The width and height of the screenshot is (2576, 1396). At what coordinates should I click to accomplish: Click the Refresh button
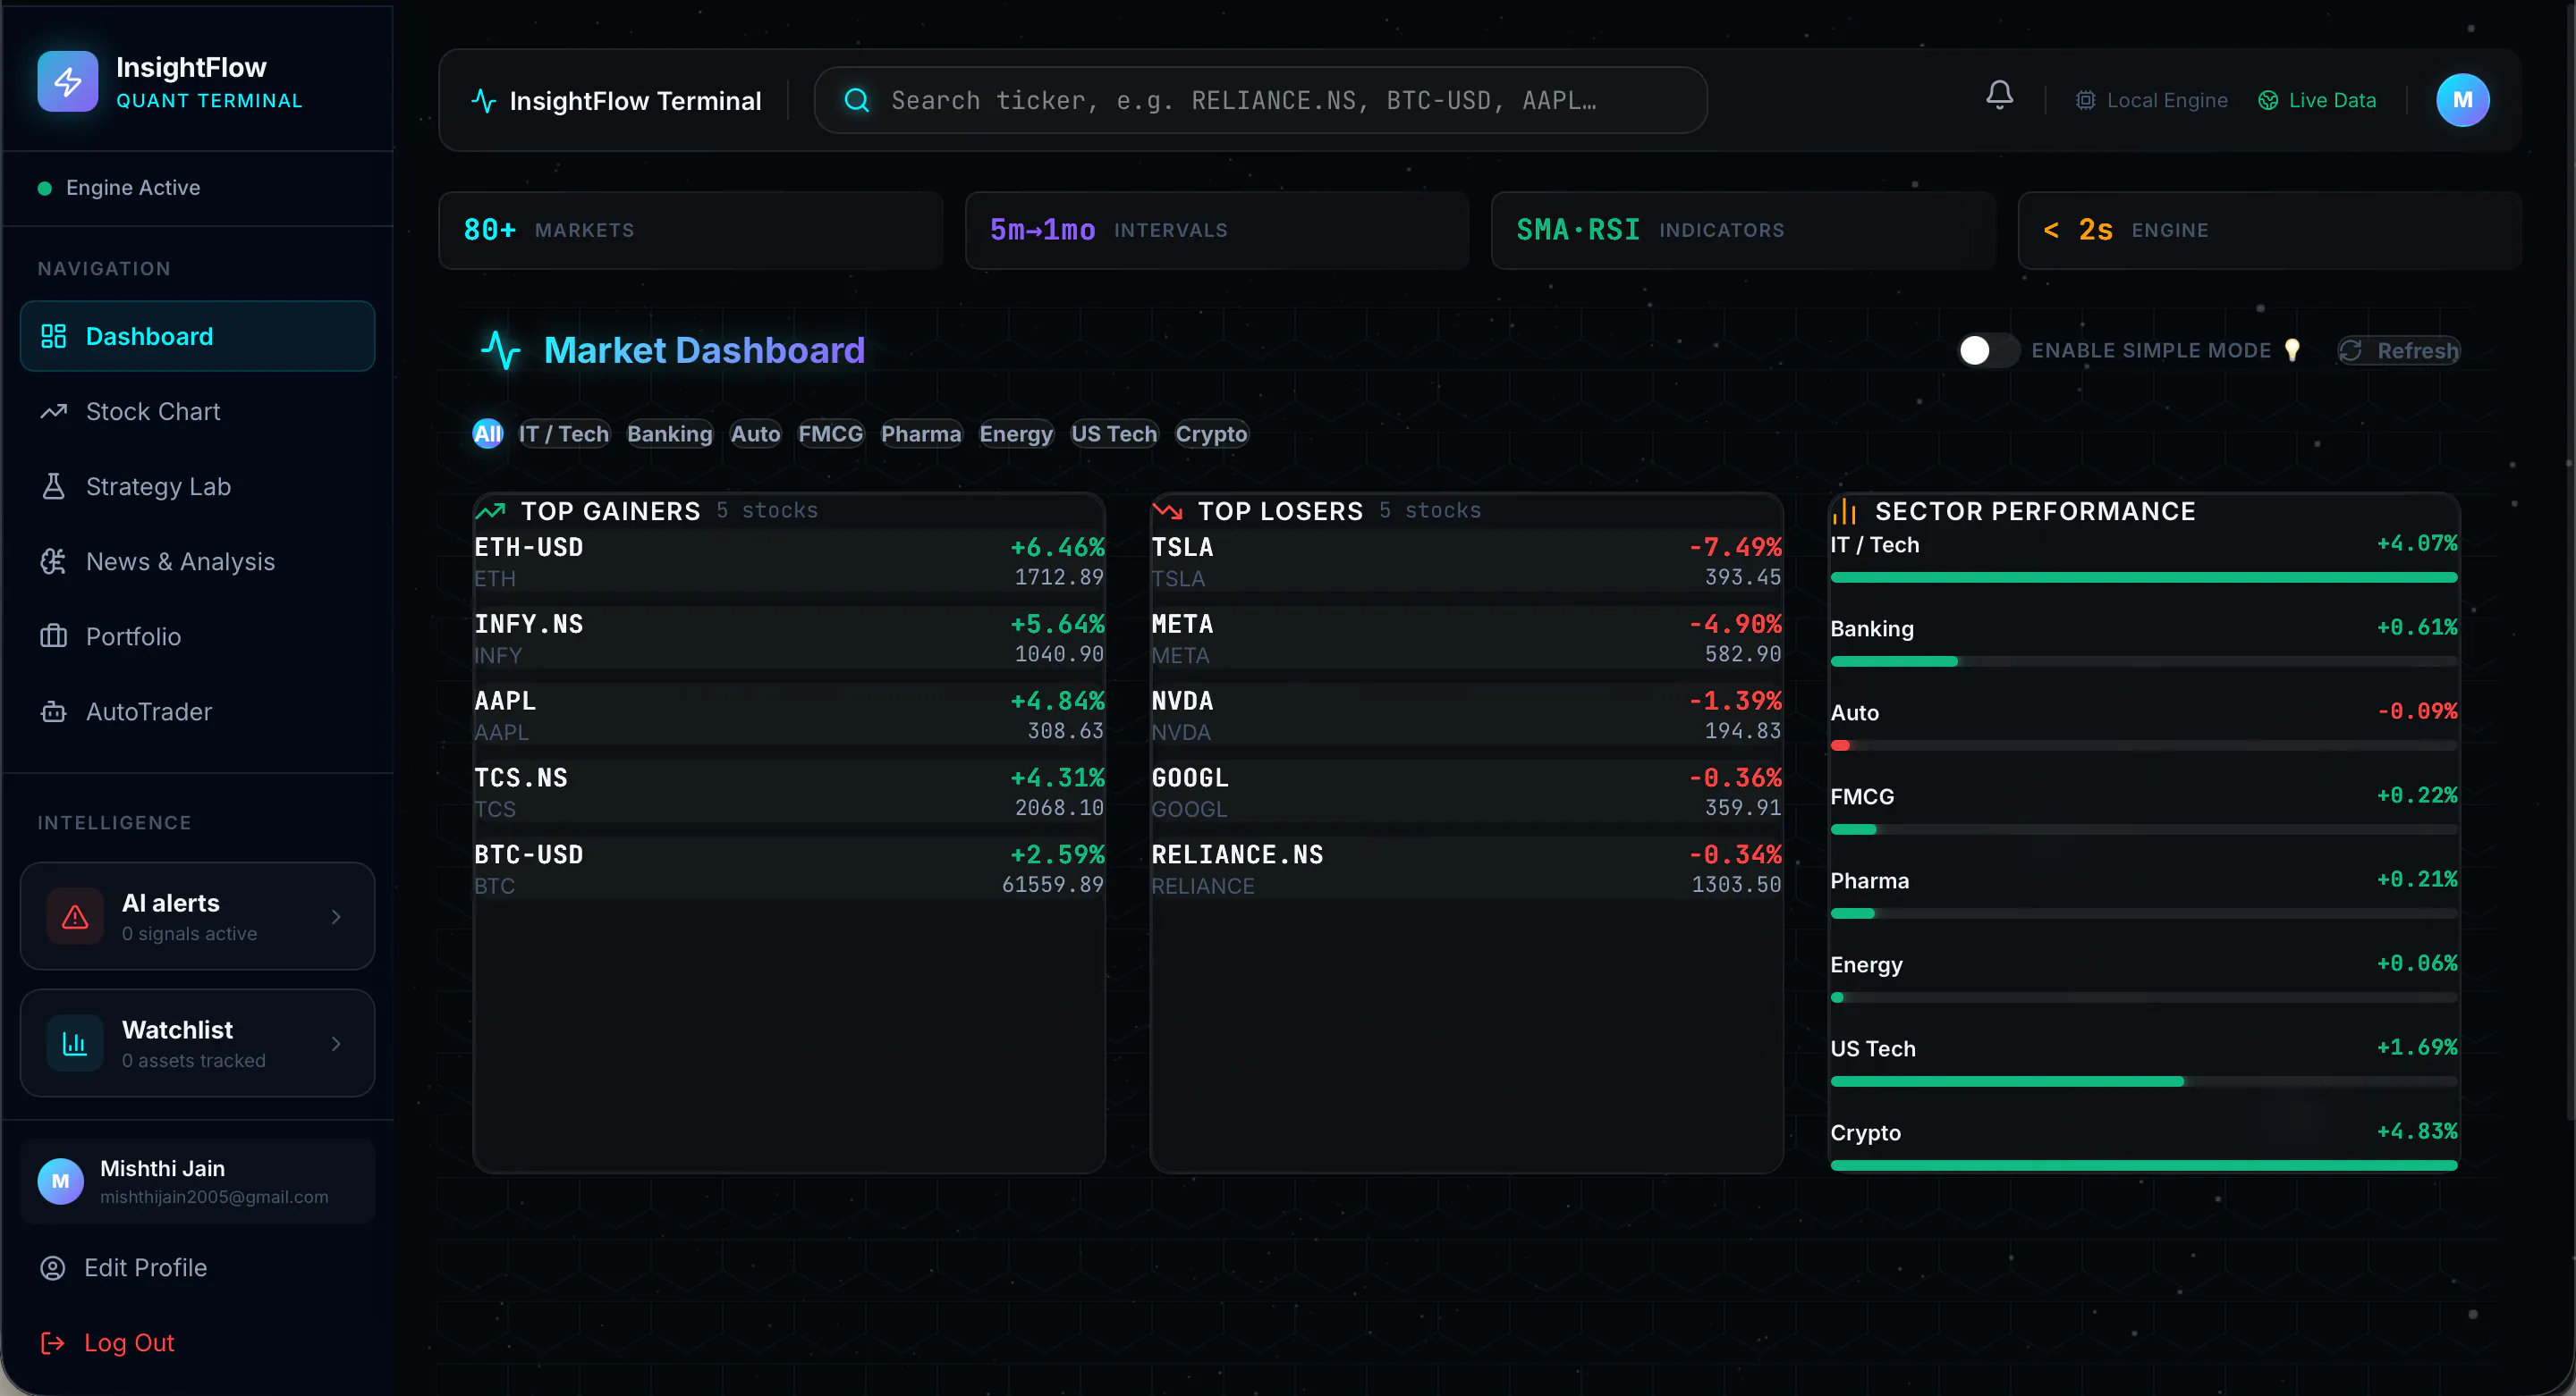2398,349
